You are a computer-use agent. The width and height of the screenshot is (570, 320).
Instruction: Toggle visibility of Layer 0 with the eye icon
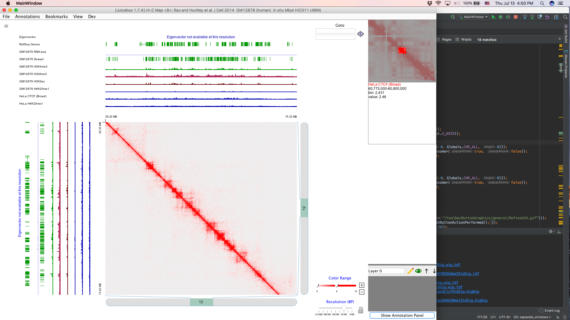(419, 271)
